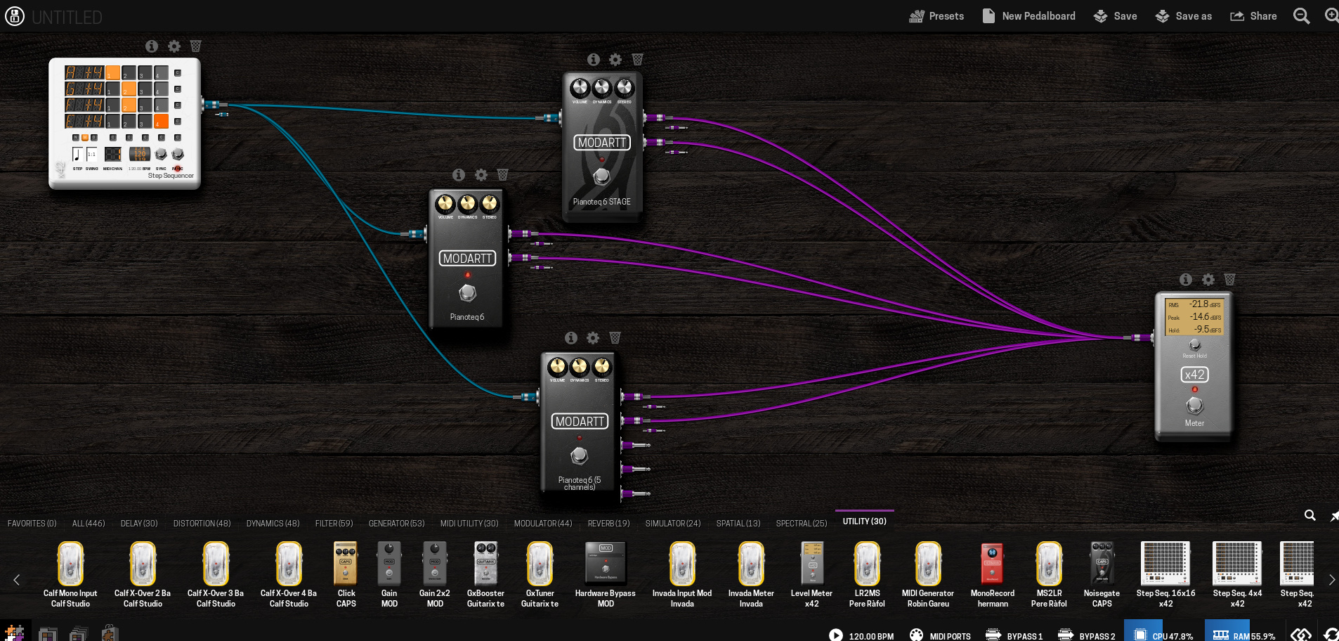
Task: Click the Save button
Action: click(1116, 16)
